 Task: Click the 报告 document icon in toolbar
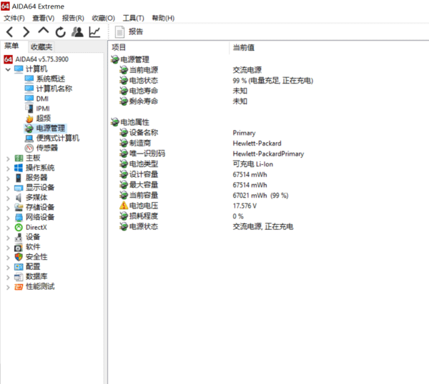tap(119, 32)
